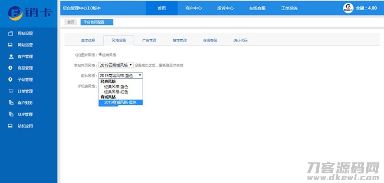Click the 订单管理 shopping cart icon
Screen dimensions: 384x183
tap(11, 91)
